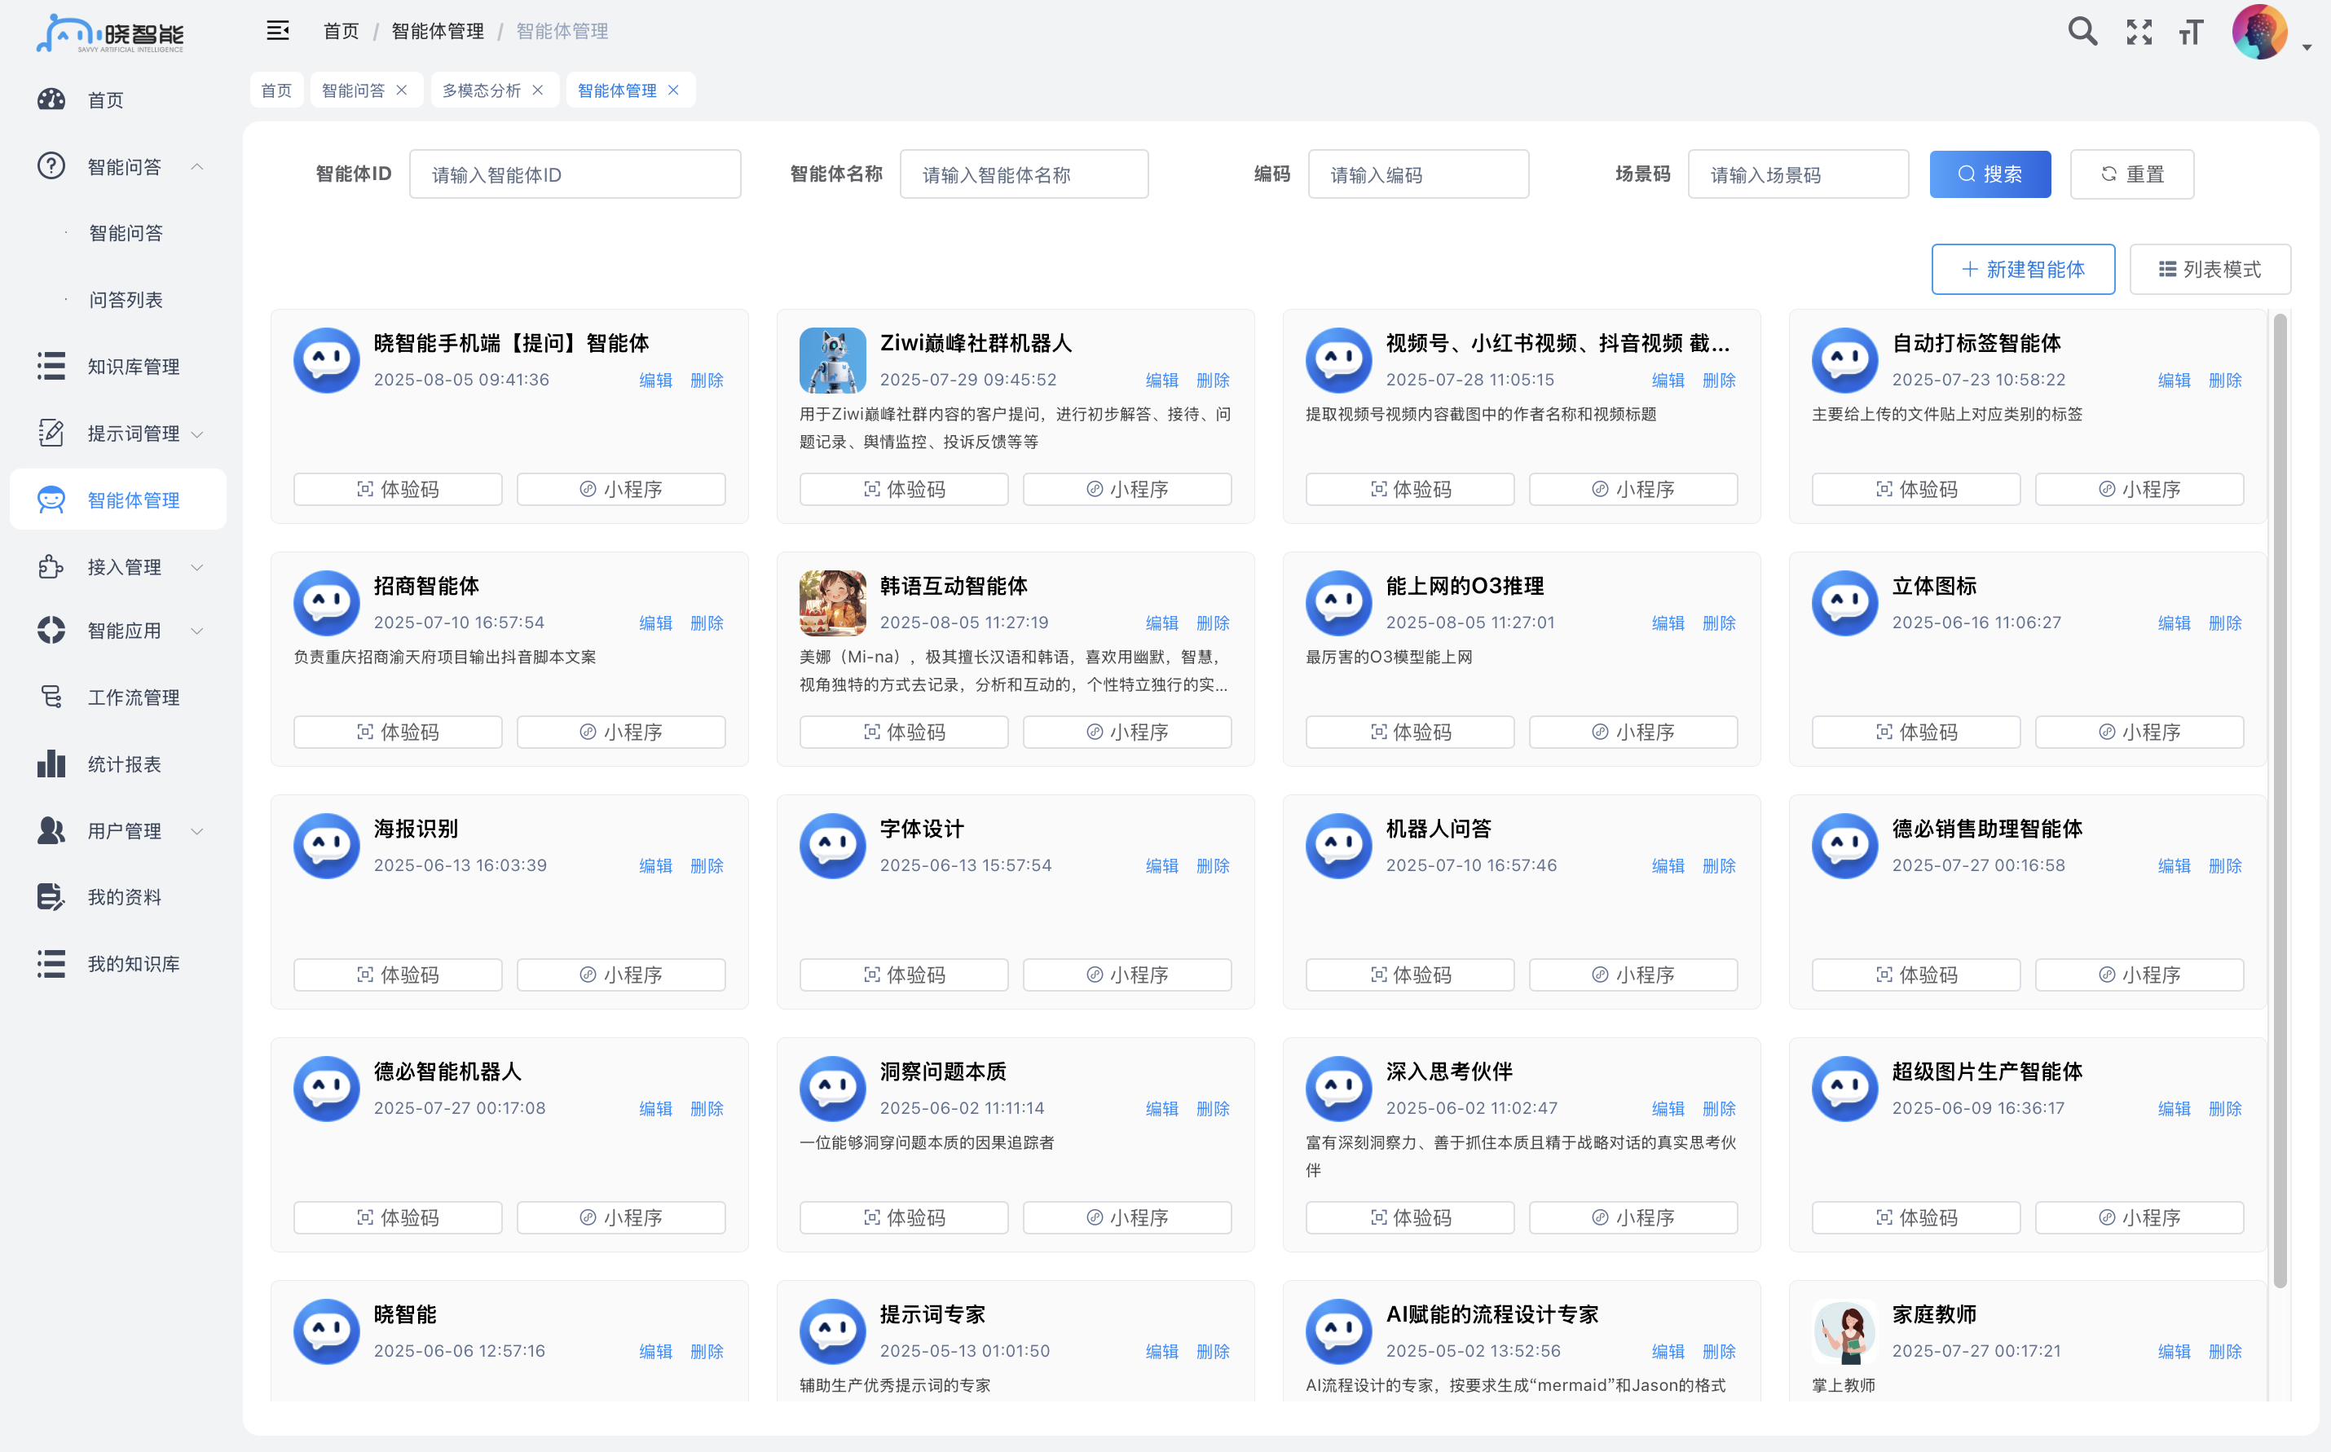Click the 家庭教师 agent avatar thumbnail
The height and width of the screenshot is (1452, 2331).
(x=1844, y=1332)
